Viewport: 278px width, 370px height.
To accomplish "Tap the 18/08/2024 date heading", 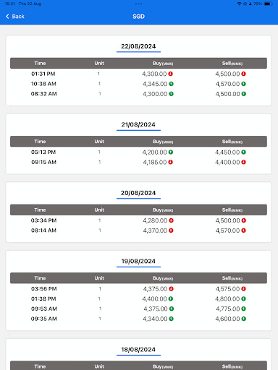I will click(x=138, y=350).
